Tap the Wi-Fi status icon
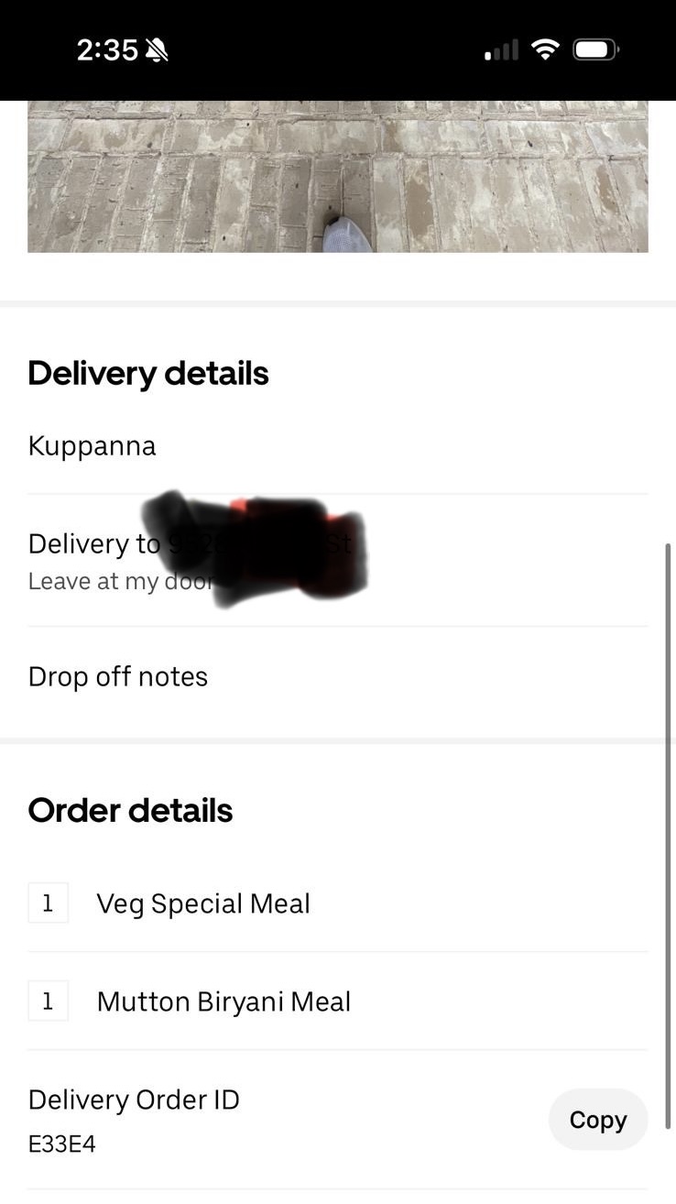 click(x=545, y=49)
